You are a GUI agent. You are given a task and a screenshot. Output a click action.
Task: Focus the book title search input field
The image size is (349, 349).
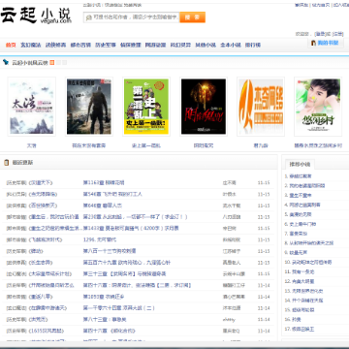pyautogui.click(x=132, y=17)
